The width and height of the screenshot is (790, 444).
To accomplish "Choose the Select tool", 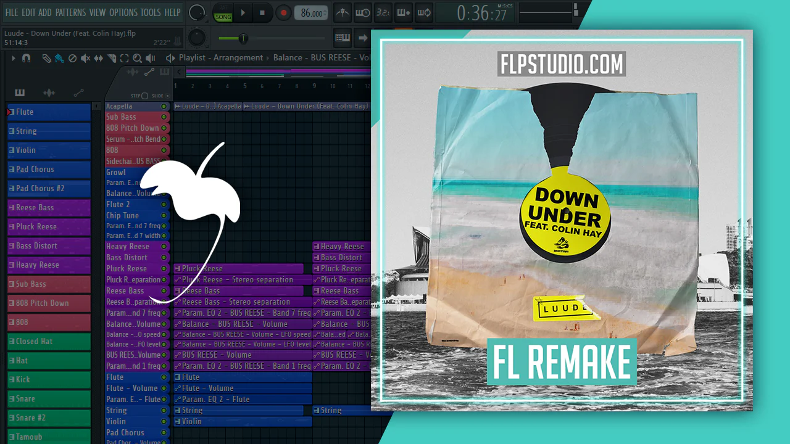I will coord(124,58).
